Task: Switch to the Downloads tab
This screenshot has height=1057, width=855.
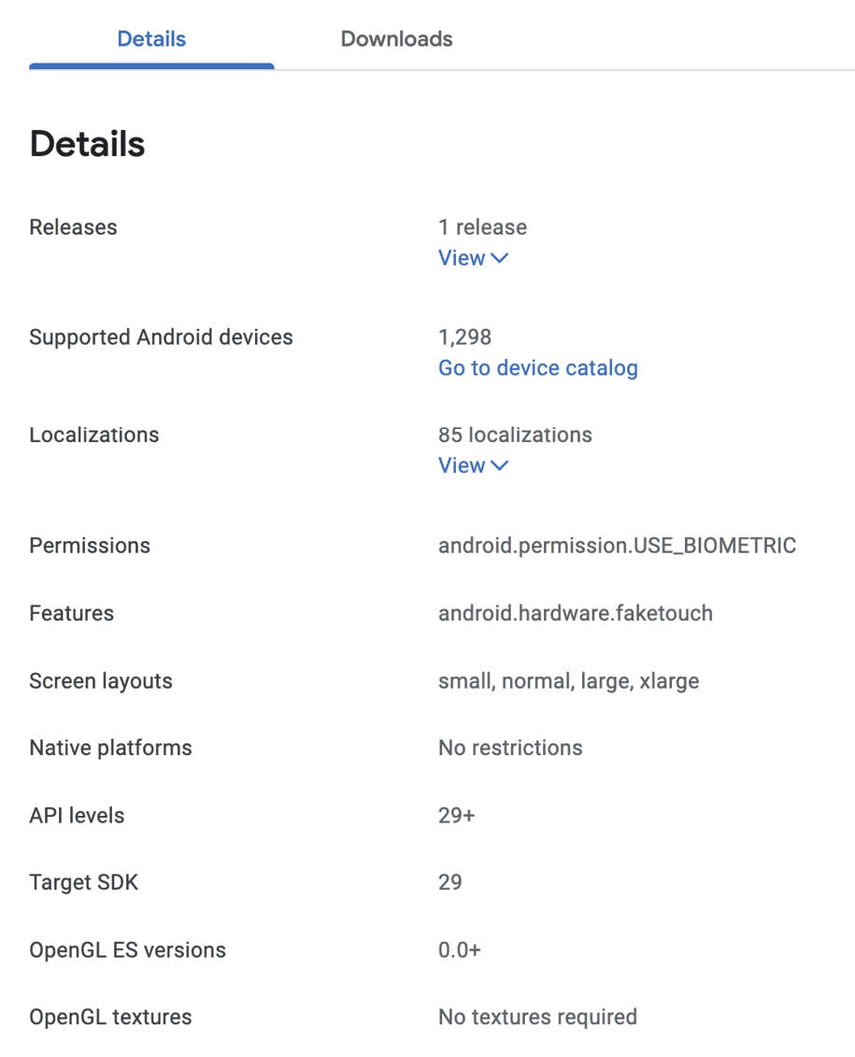Action: [396, 39]
